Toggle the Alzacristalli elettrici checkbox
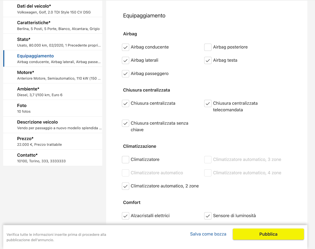 125,216
